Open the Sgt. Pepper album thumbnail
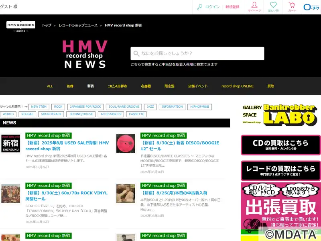The image size is (321, 241). [x=11, y=194]
